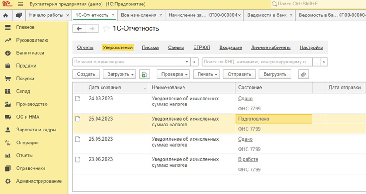Open Сдано status link for 25.05.2023
The image size is (366, 194).
click(245, 139)
